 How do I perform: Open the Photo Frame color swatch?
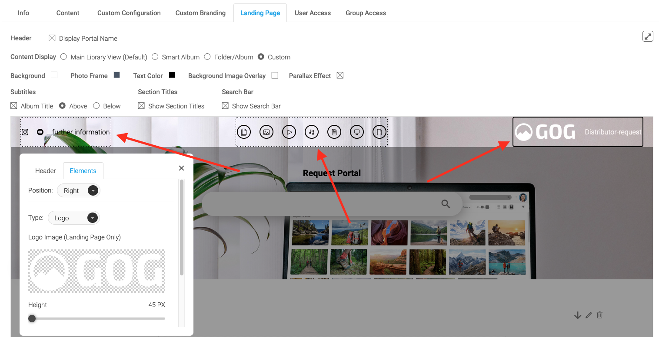point(116,75)
